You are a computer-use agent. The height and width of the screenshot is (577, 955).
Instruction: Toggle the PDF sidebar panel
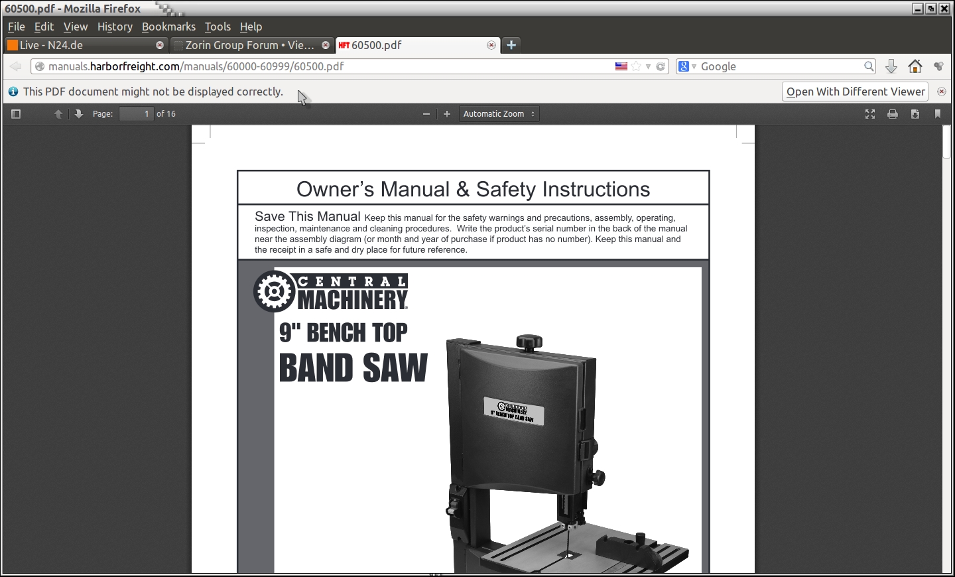coord(17,114)
